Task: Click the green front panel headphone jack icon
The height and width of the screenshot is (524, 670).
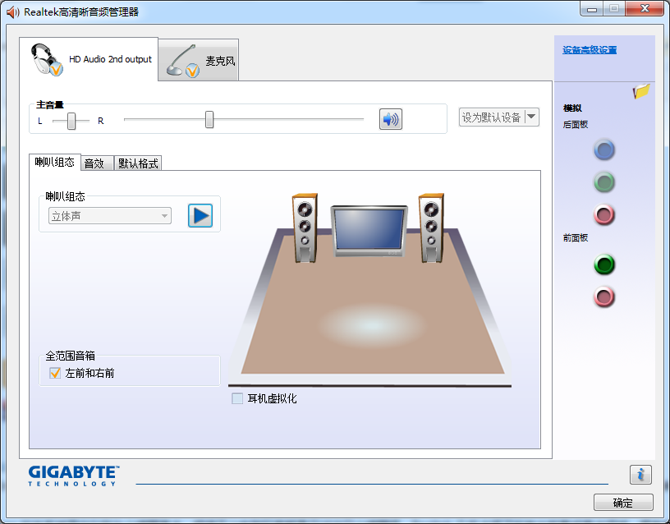Action: pos(603,264)
